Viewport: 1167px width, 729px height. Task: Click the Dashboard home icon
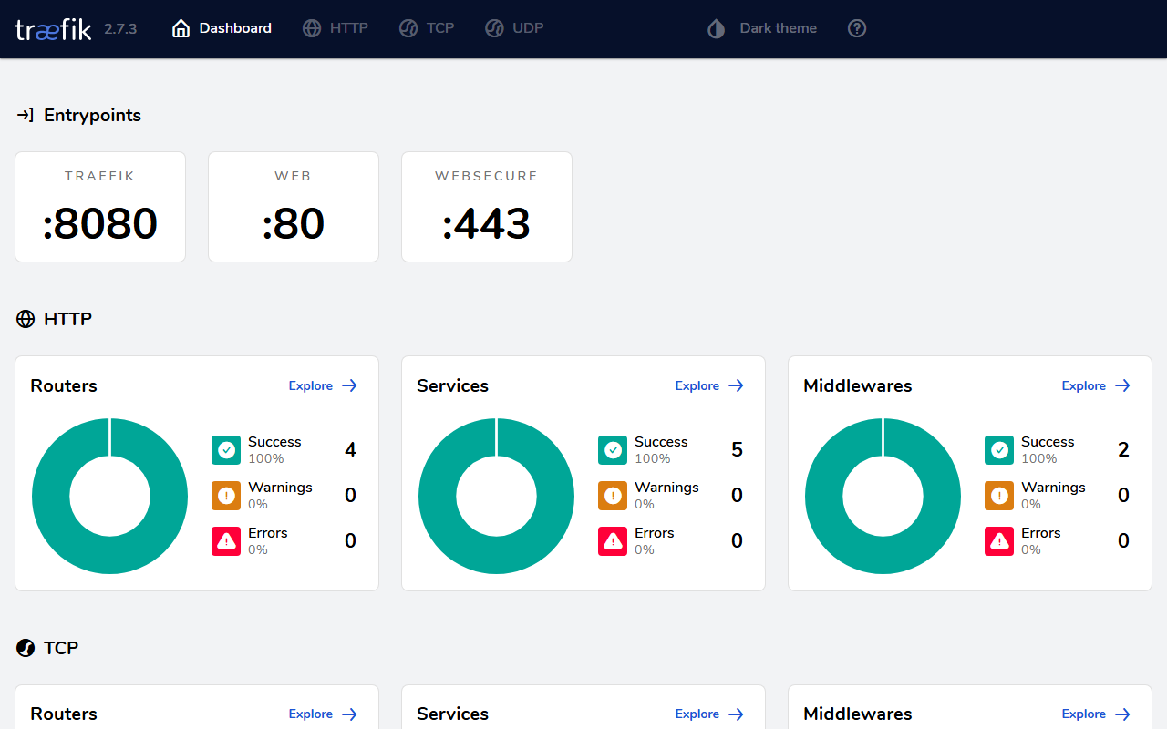point(181,28)
